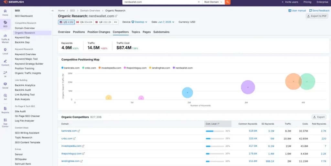Click bankrate.com 519.9K common keywords
This screenshot has height=166, width=331.
[x=253, y=131]
